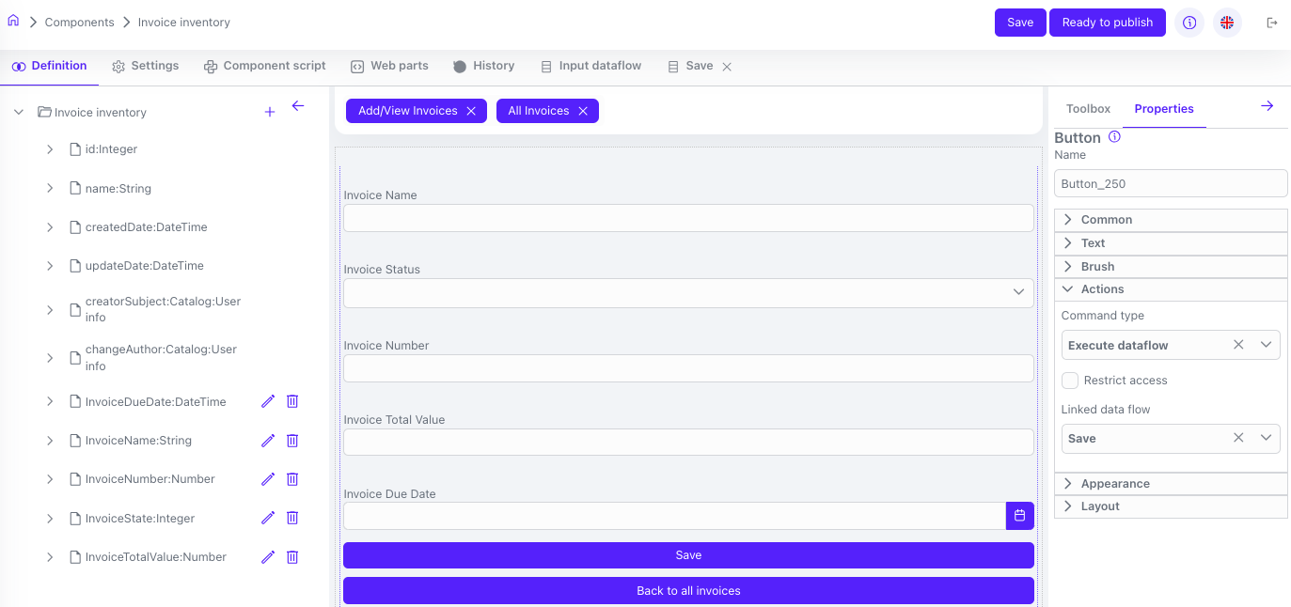The image size is (1291, 607).
Task: Toggle the Restrict access checkbox
Action: click(1070, 381)
